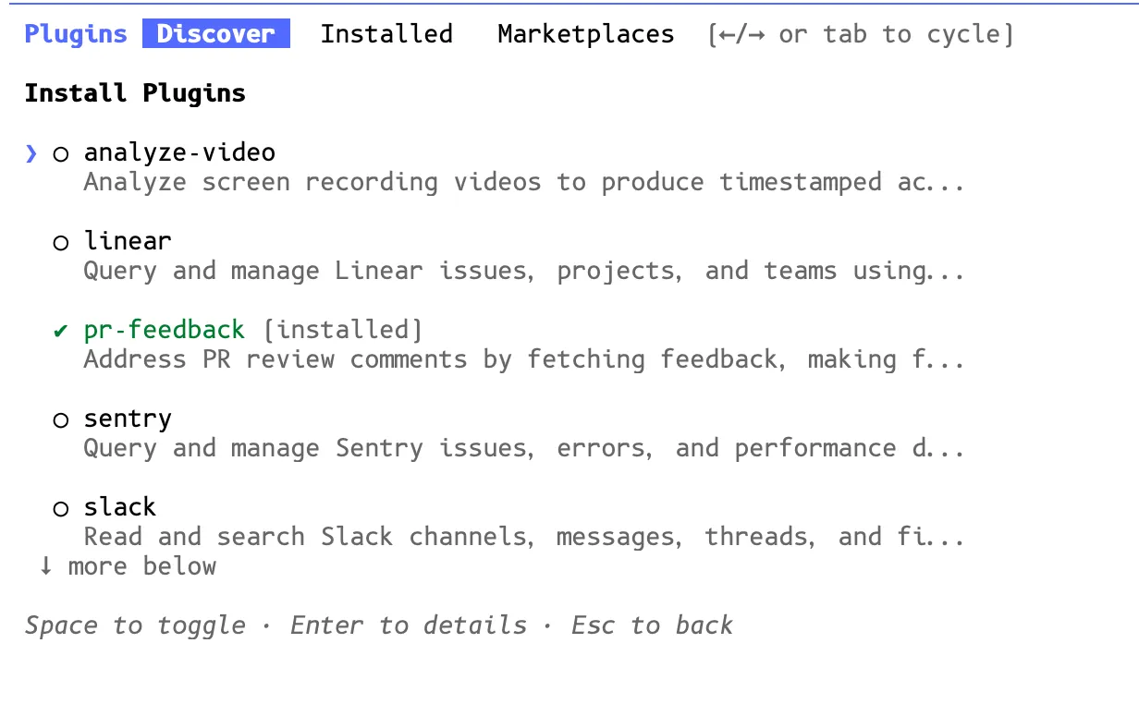1139x704 pixels.
Task: Click the Plugins header label
Action: [75, 33]
